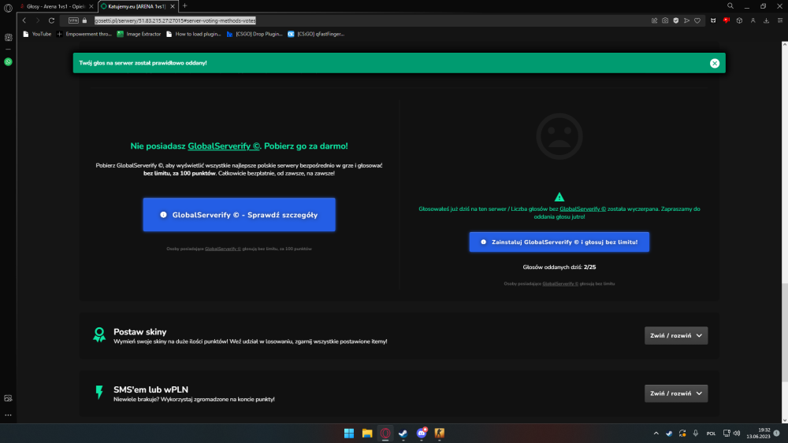
Task: Open Image Extractor bookmark
Action: click(139, 34)
